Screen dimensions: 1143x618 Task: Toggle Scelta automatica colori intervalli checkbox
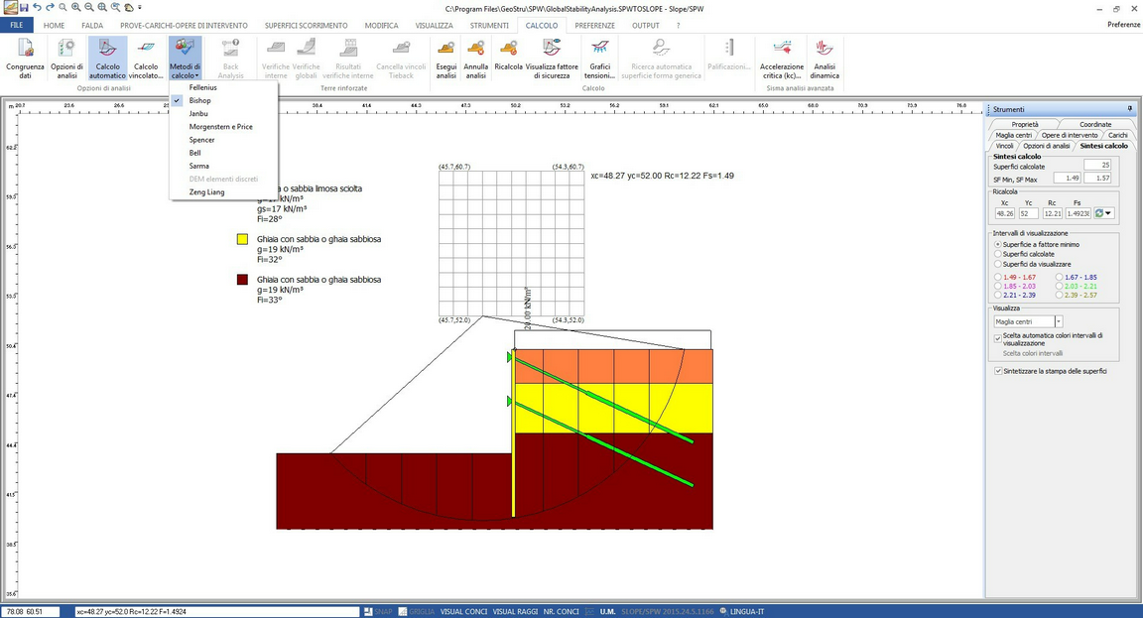(998, 338)
